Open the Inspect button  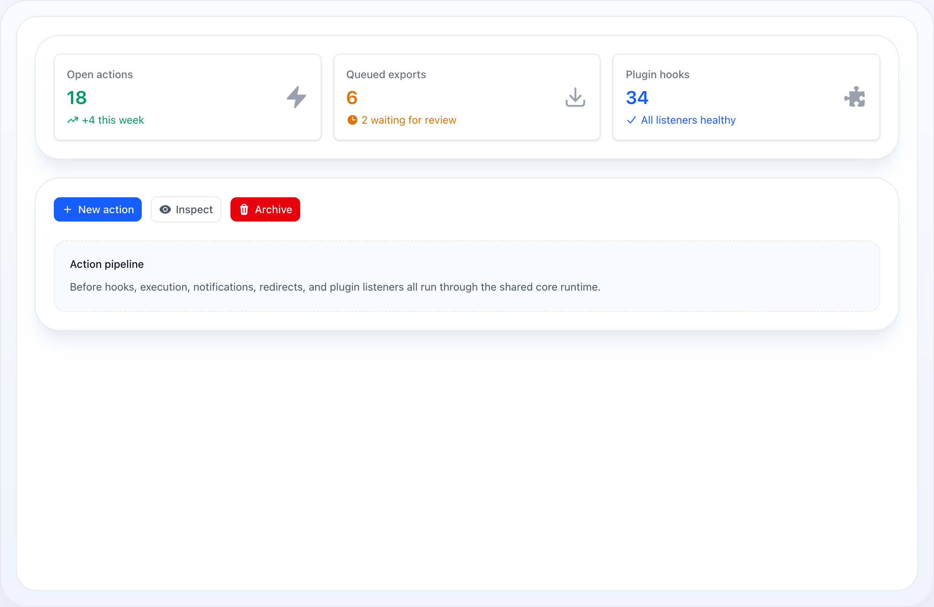pos(186,210)
